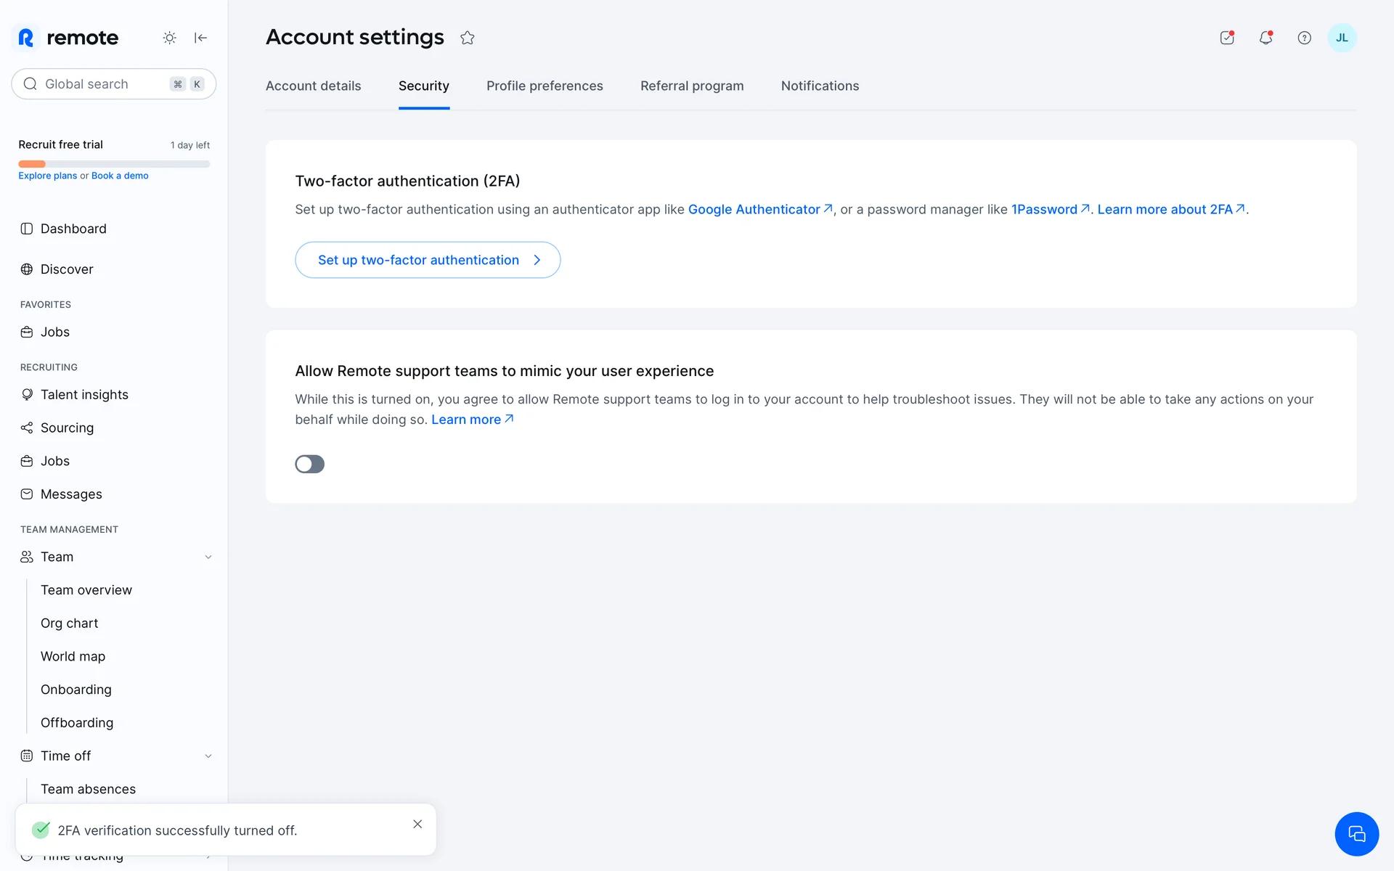Toggle the light/dark theme sun icon
The width and height of the screenshot is (1394, 871).
point(169,38)
